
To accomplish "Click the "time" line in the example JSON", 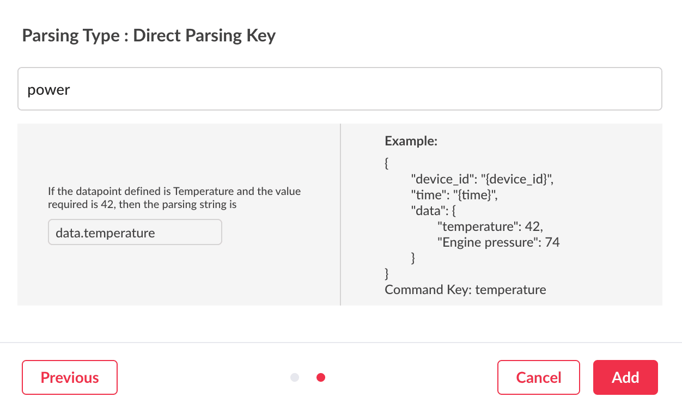I will pyautogui.click(x=454, y=195).
